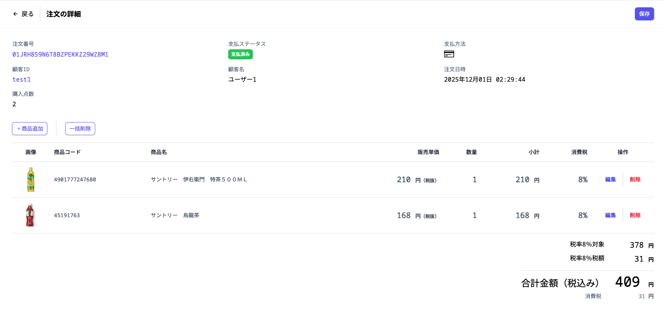Click the 合計金額 409 total amount
Screen dimensions: 663x317
pyautogui.click(x=628, y=282)
